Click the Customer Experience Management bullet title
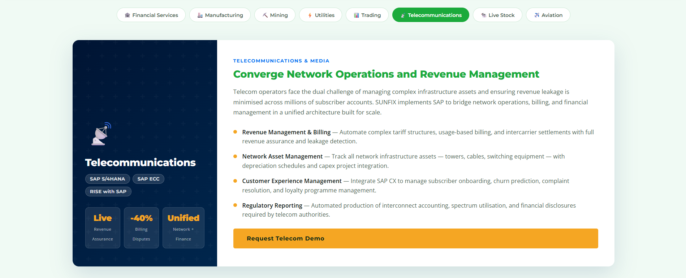The image size is (686, 278). [x=292, y=181]
